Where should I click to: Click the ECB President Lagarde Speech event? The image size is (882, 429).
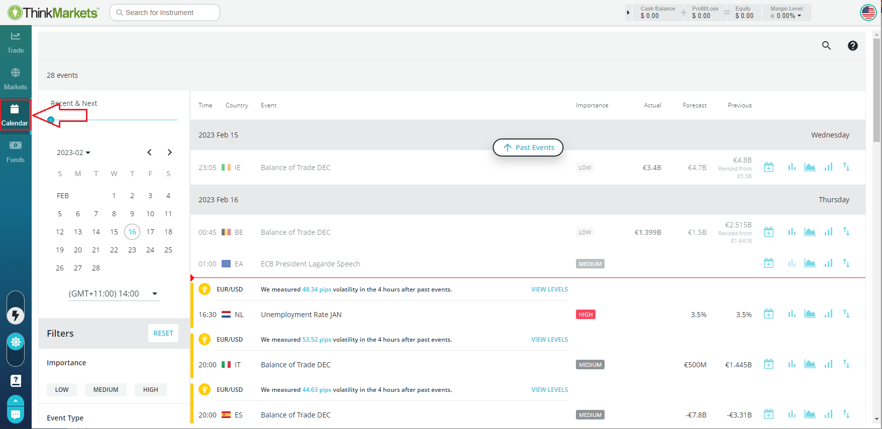click(310, 264)
